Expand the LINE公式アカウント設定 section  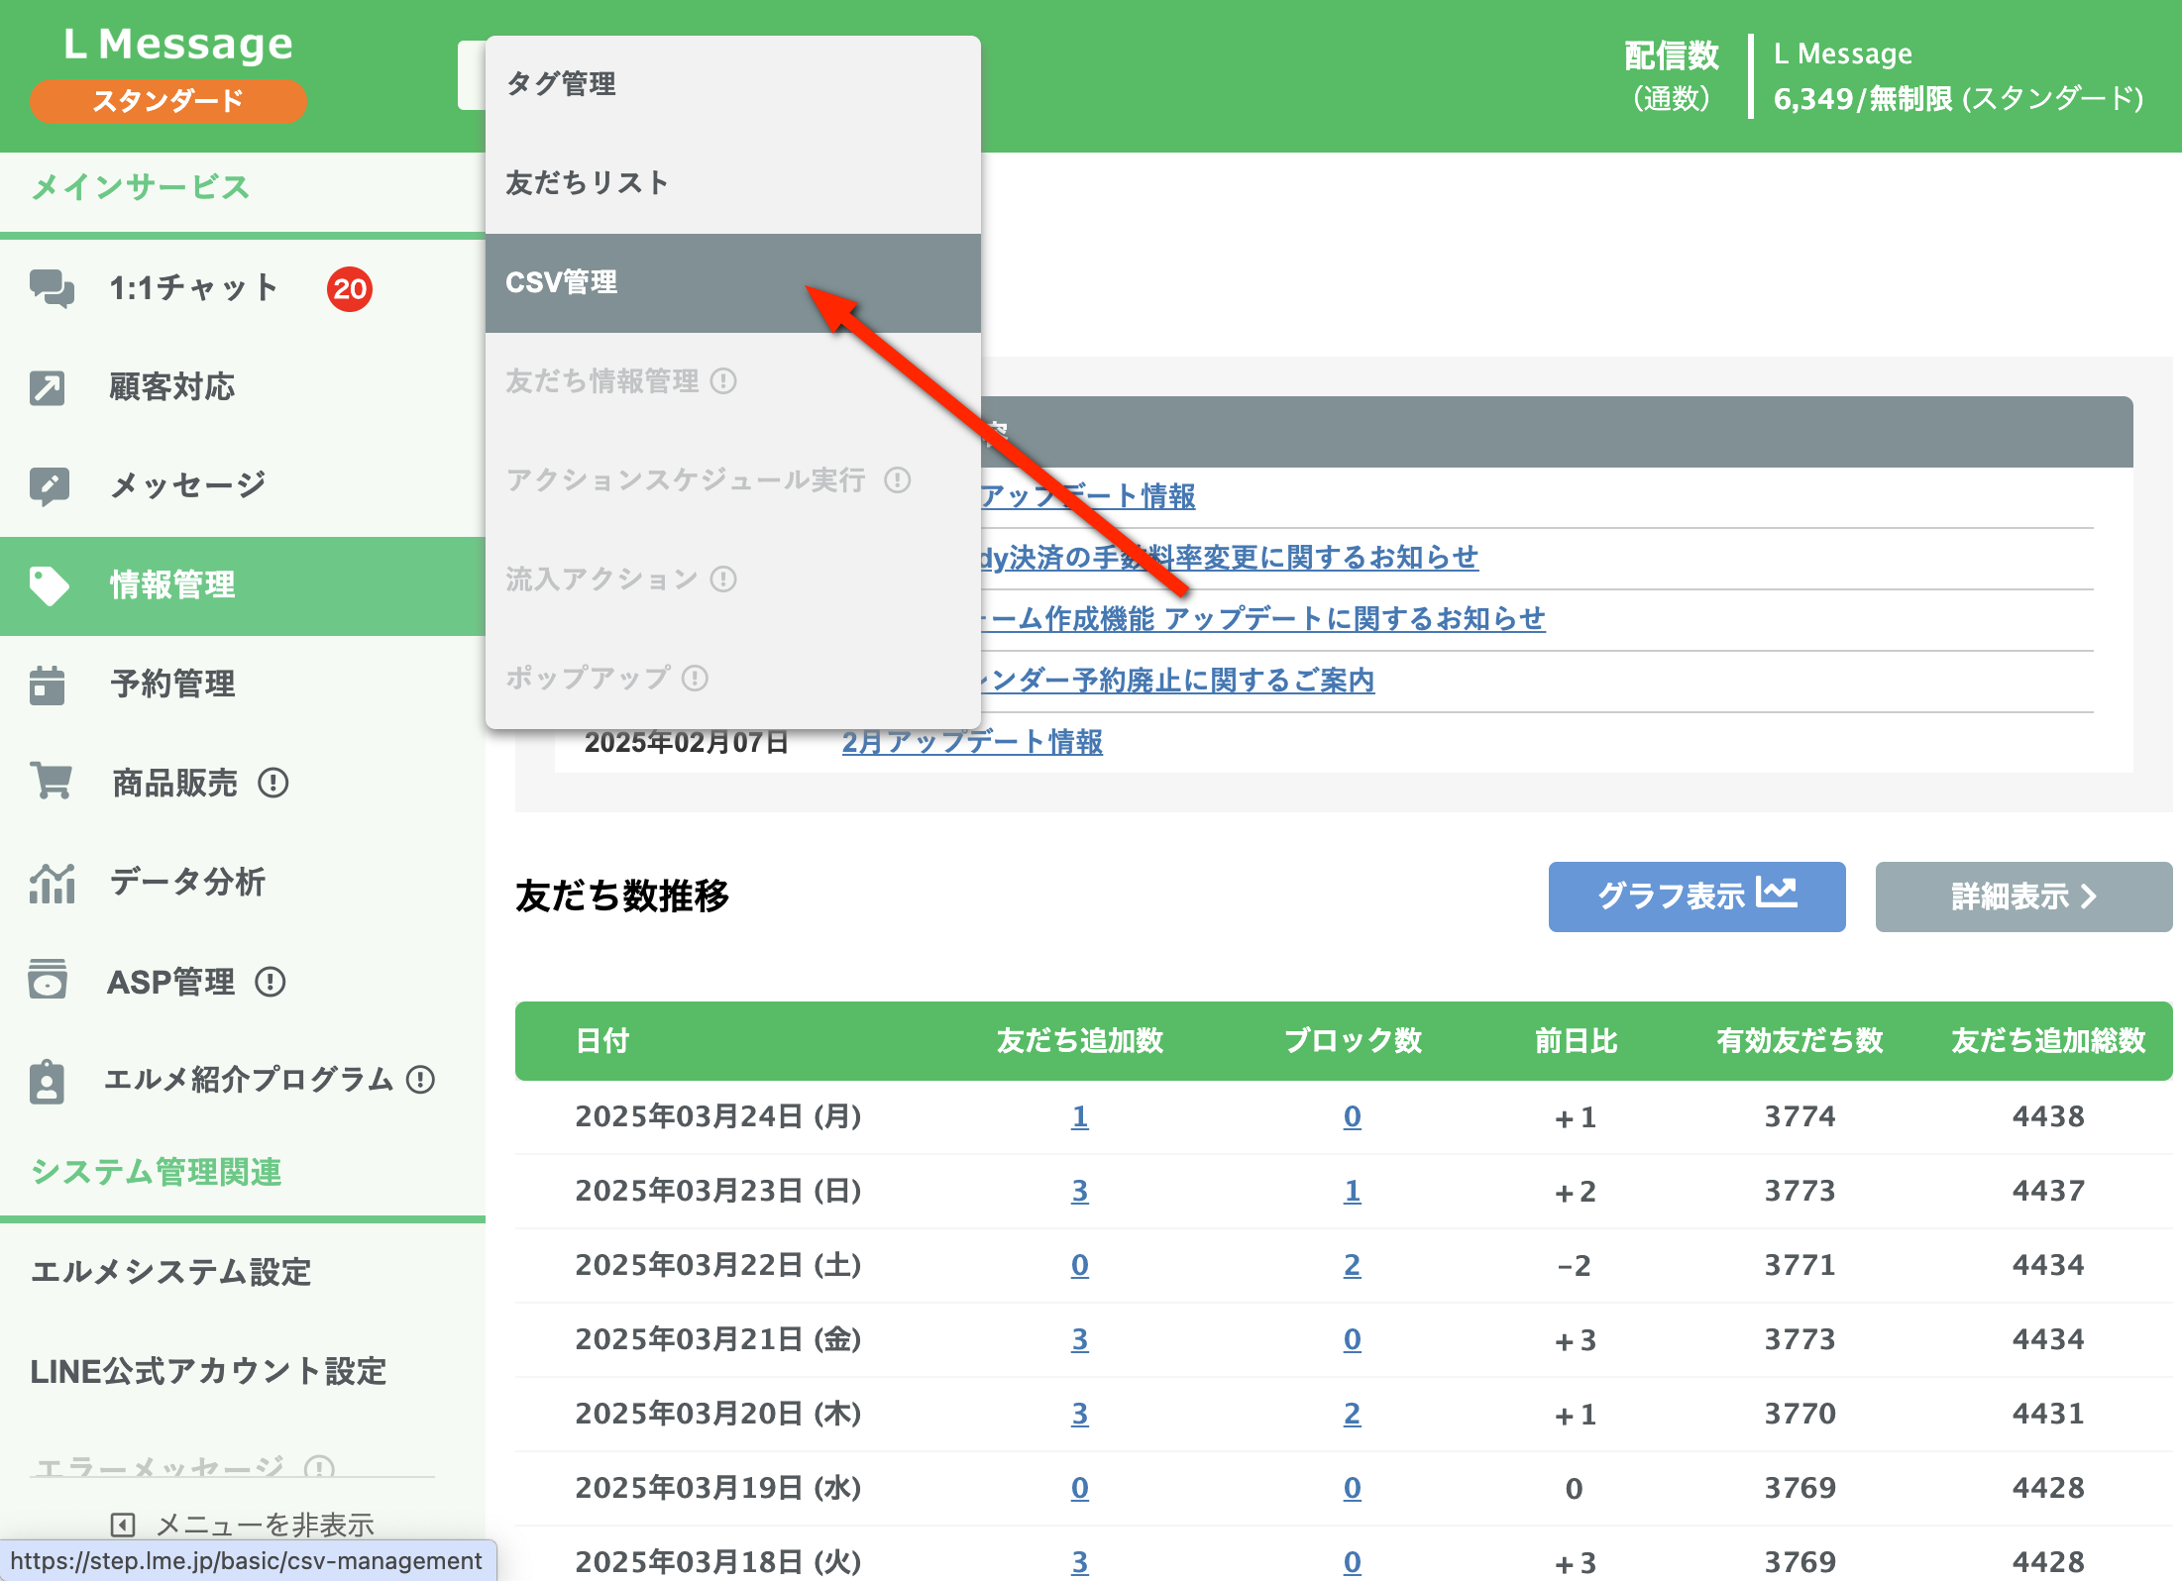coord(209,1371)
